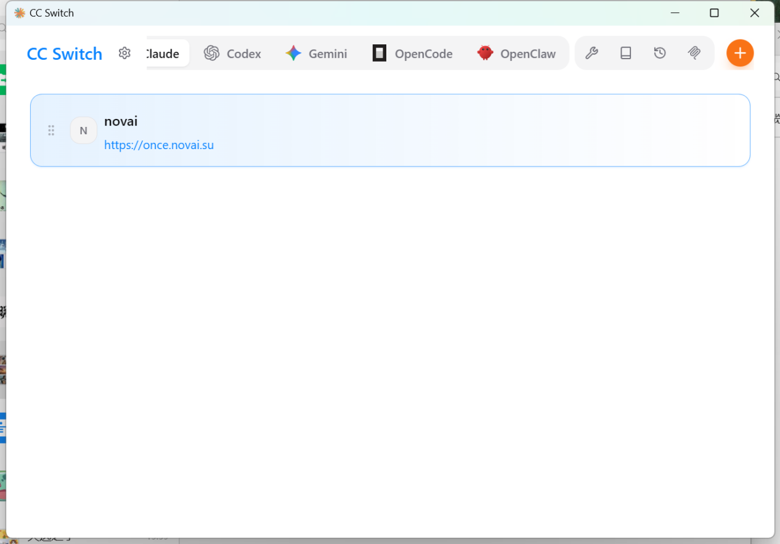Screen dimensions: 780x544
Task: Open the https://once.novai.su link
Action: tap(159, 145)
